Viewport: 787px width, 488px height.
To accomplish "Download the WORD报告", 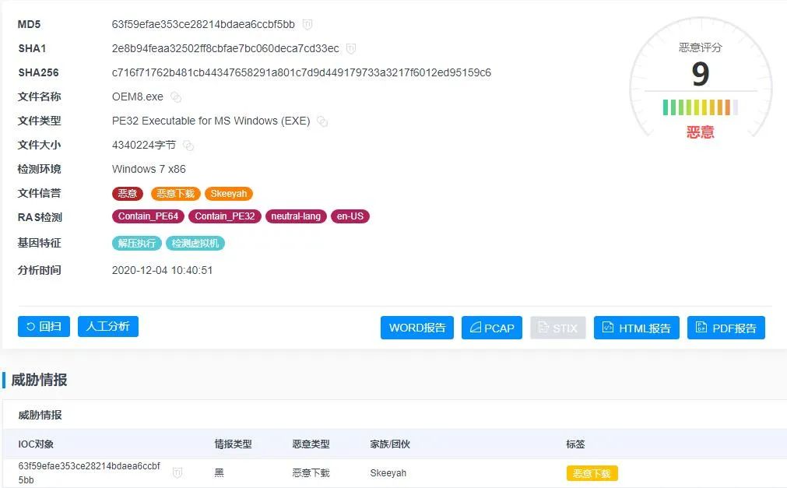I will 417,328.
